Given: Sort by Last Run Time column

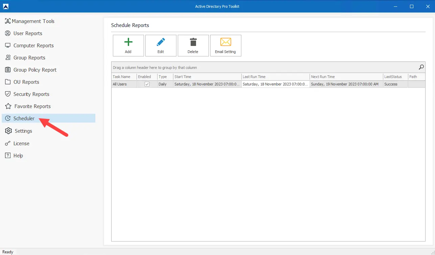Looking at the screenshot, I should (x=275, y=77).
